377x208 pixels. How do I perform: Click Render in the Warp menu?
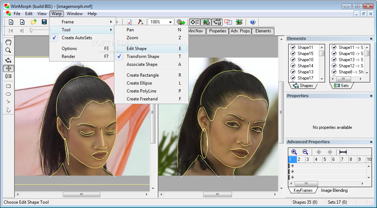pos(83,56)
